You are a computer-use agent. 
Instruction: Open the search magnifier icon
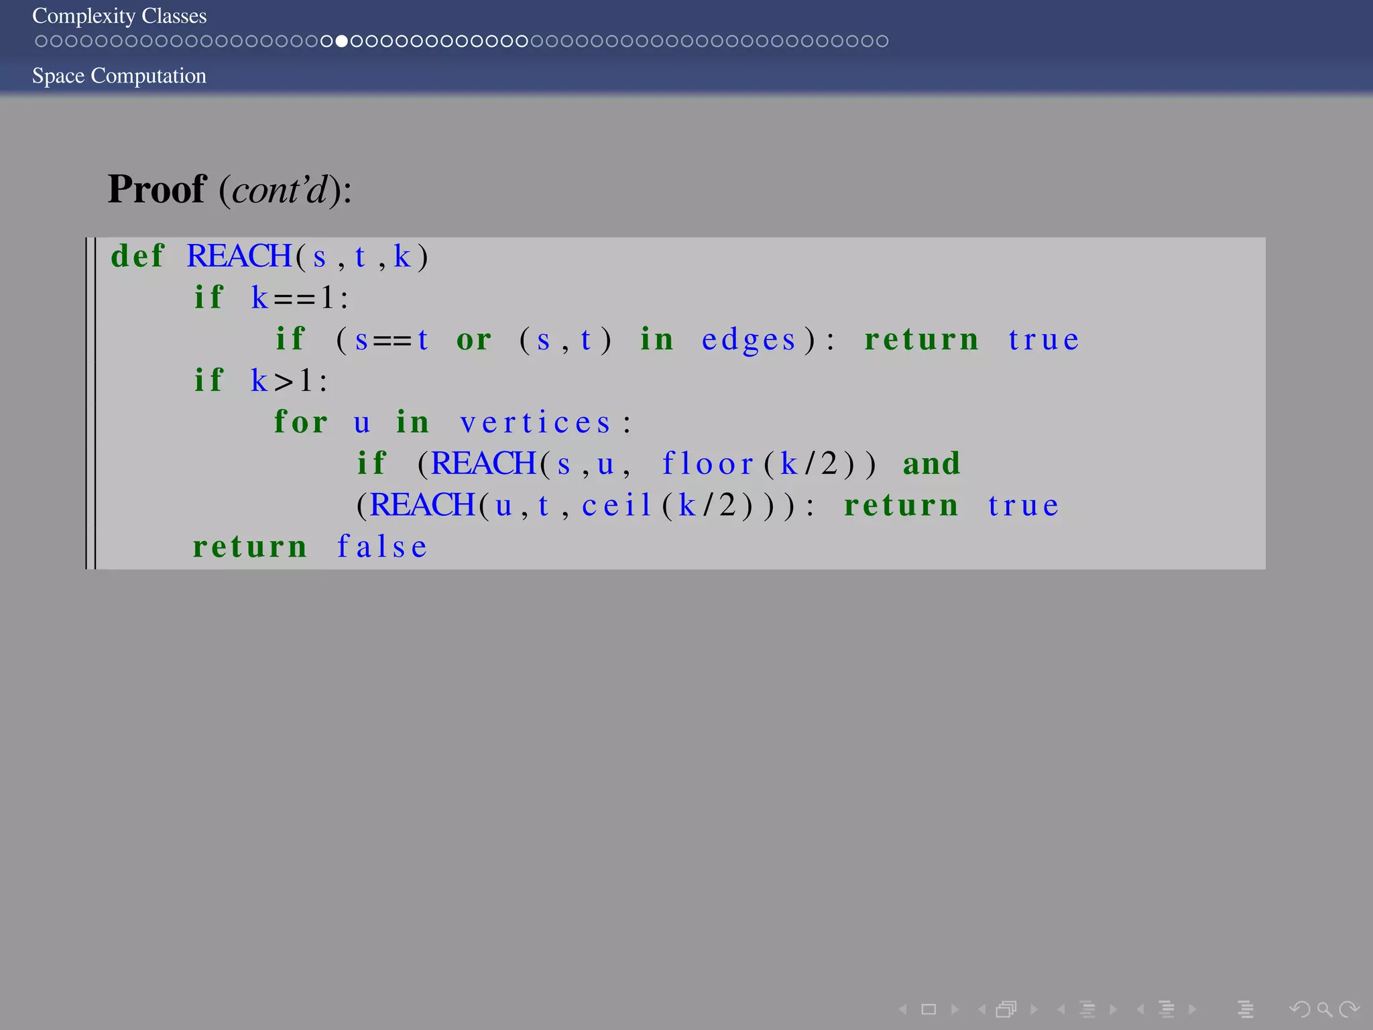pyautogui.click(x=1324, y=1009)
